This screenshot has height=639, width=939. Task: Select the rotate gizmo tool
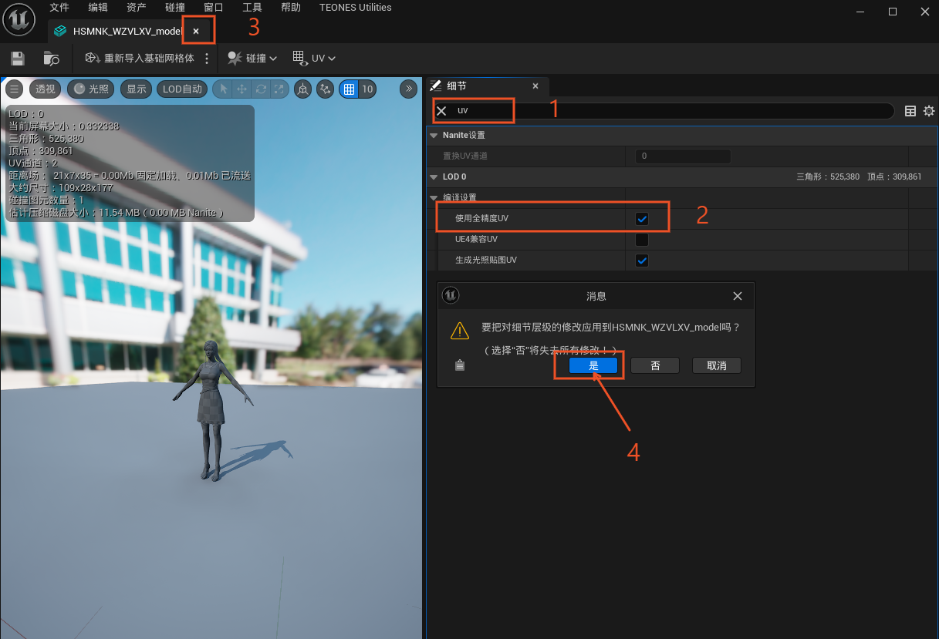coord(261,89)
